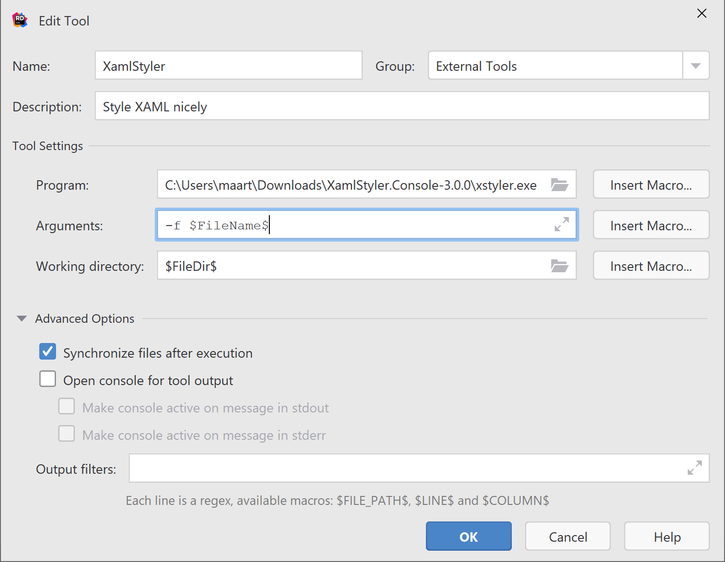Click the Rider logo icon in title bar
The width and height of the screenshot is (725, 562).
click(20, 20)
